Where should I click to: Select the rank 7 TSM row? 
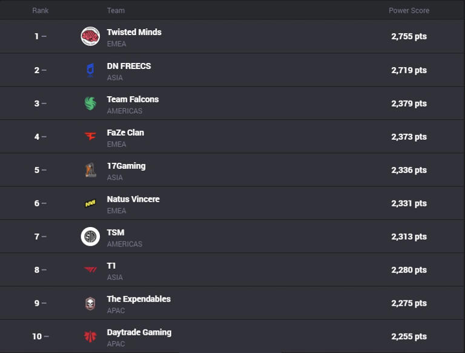pos(242,237)
